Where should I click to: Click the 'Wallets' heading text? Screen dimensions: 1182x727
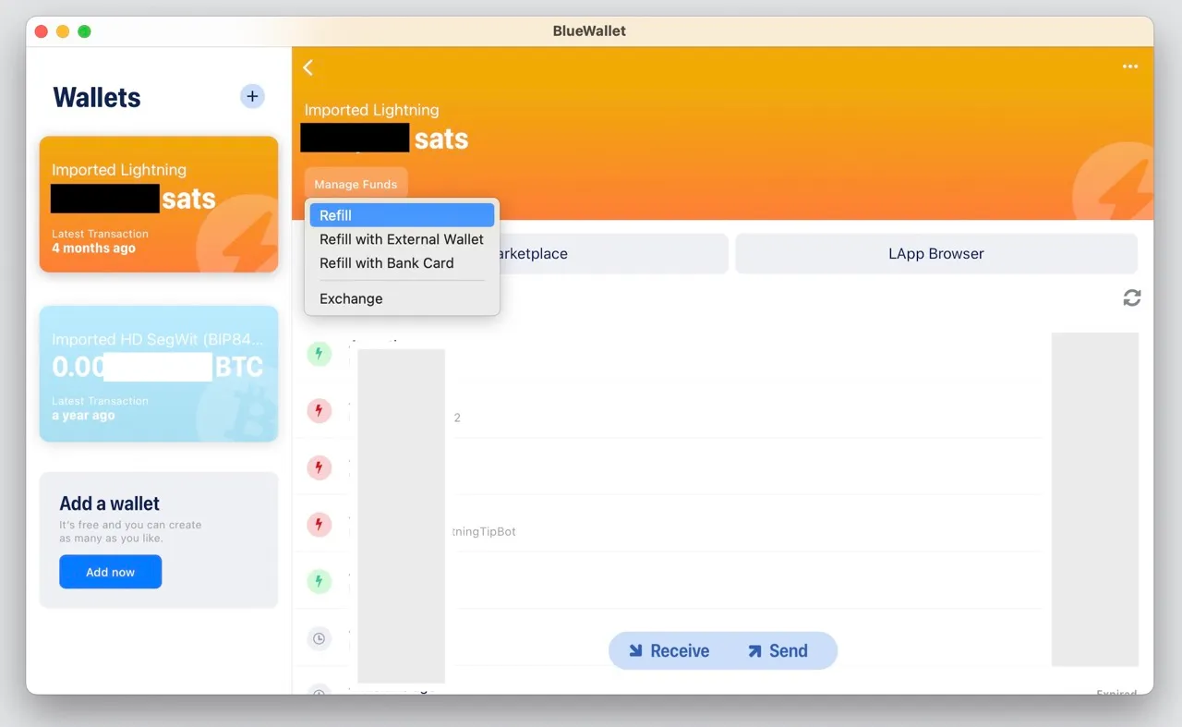point(97,97)
